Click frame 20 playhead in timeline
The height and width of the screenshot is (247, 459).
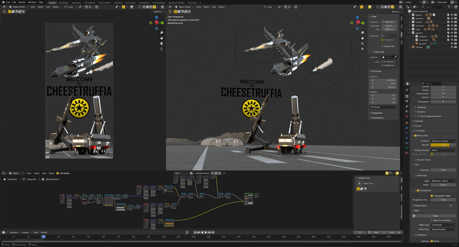(43, 237)
